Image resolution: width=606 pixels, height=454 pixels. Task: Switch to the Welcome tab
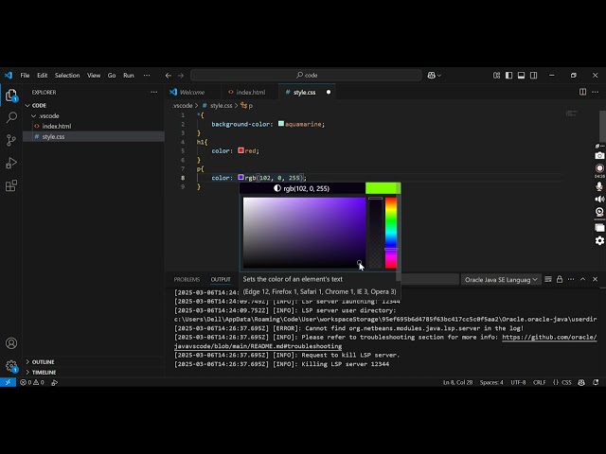(192, 92)
